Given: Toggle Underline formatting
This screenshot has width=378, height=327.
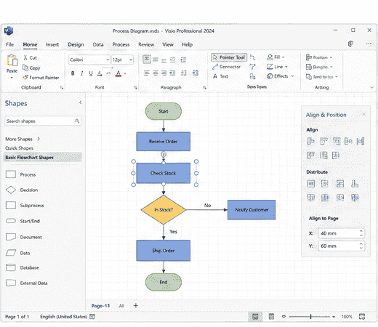Looking at the screenshot, I should pyautogui.click(x=91, y=73).
